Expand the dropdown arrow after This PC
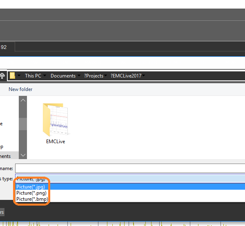 pos(45,76)
